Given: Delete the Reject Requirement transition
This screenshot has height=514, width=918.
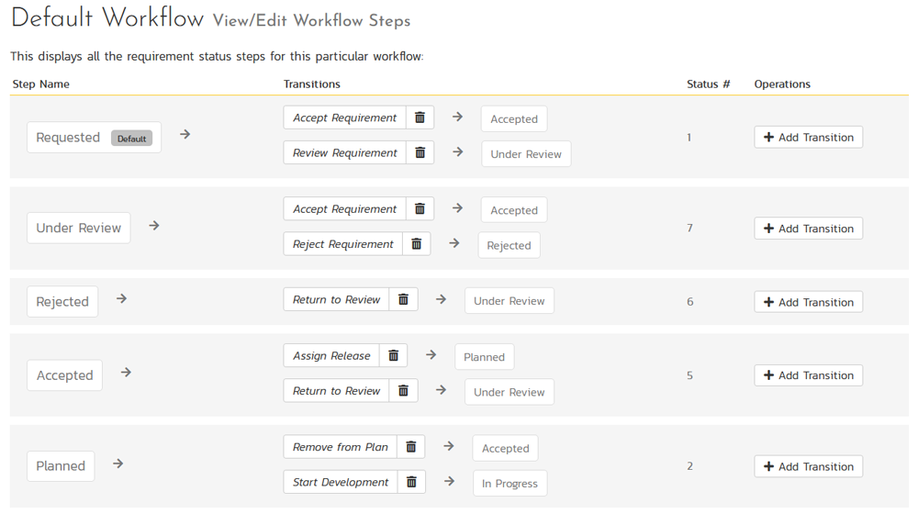Looking at the screenshot, I should (x=416, y=244).
